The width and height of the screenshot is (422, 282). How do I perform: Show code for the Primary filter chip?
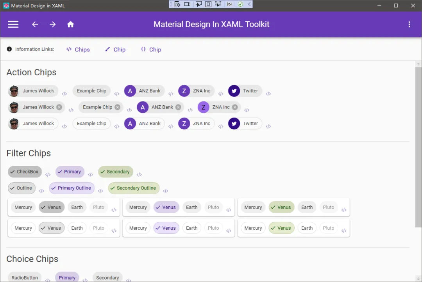pos(90,175)
